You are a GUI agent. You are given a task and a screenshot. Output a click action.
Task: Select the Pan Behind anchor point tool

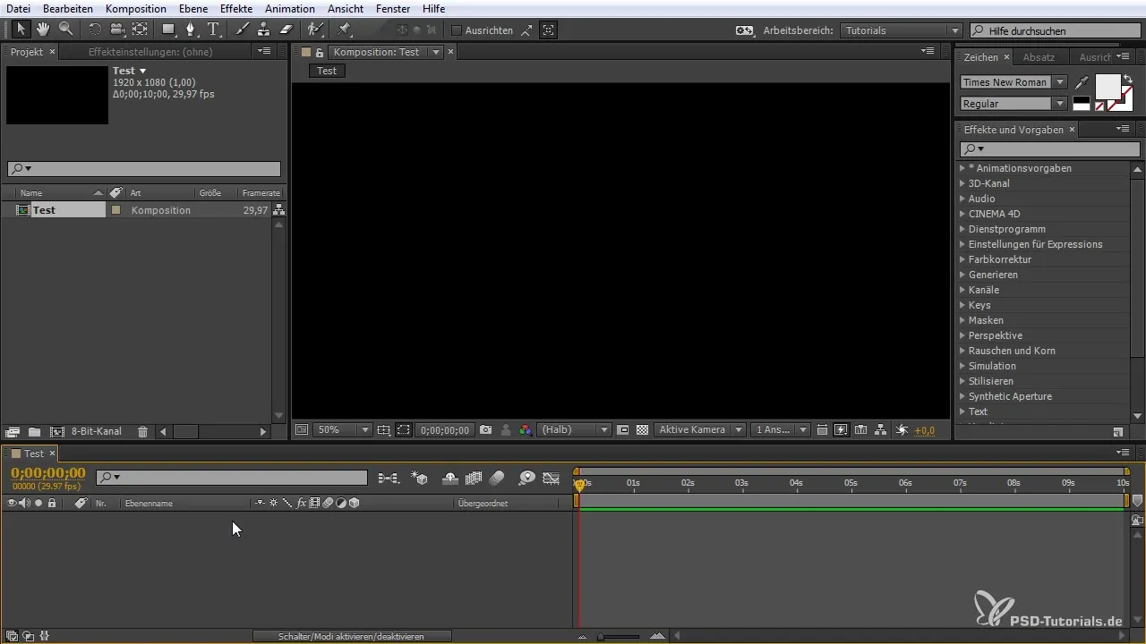tap(140, 30)
